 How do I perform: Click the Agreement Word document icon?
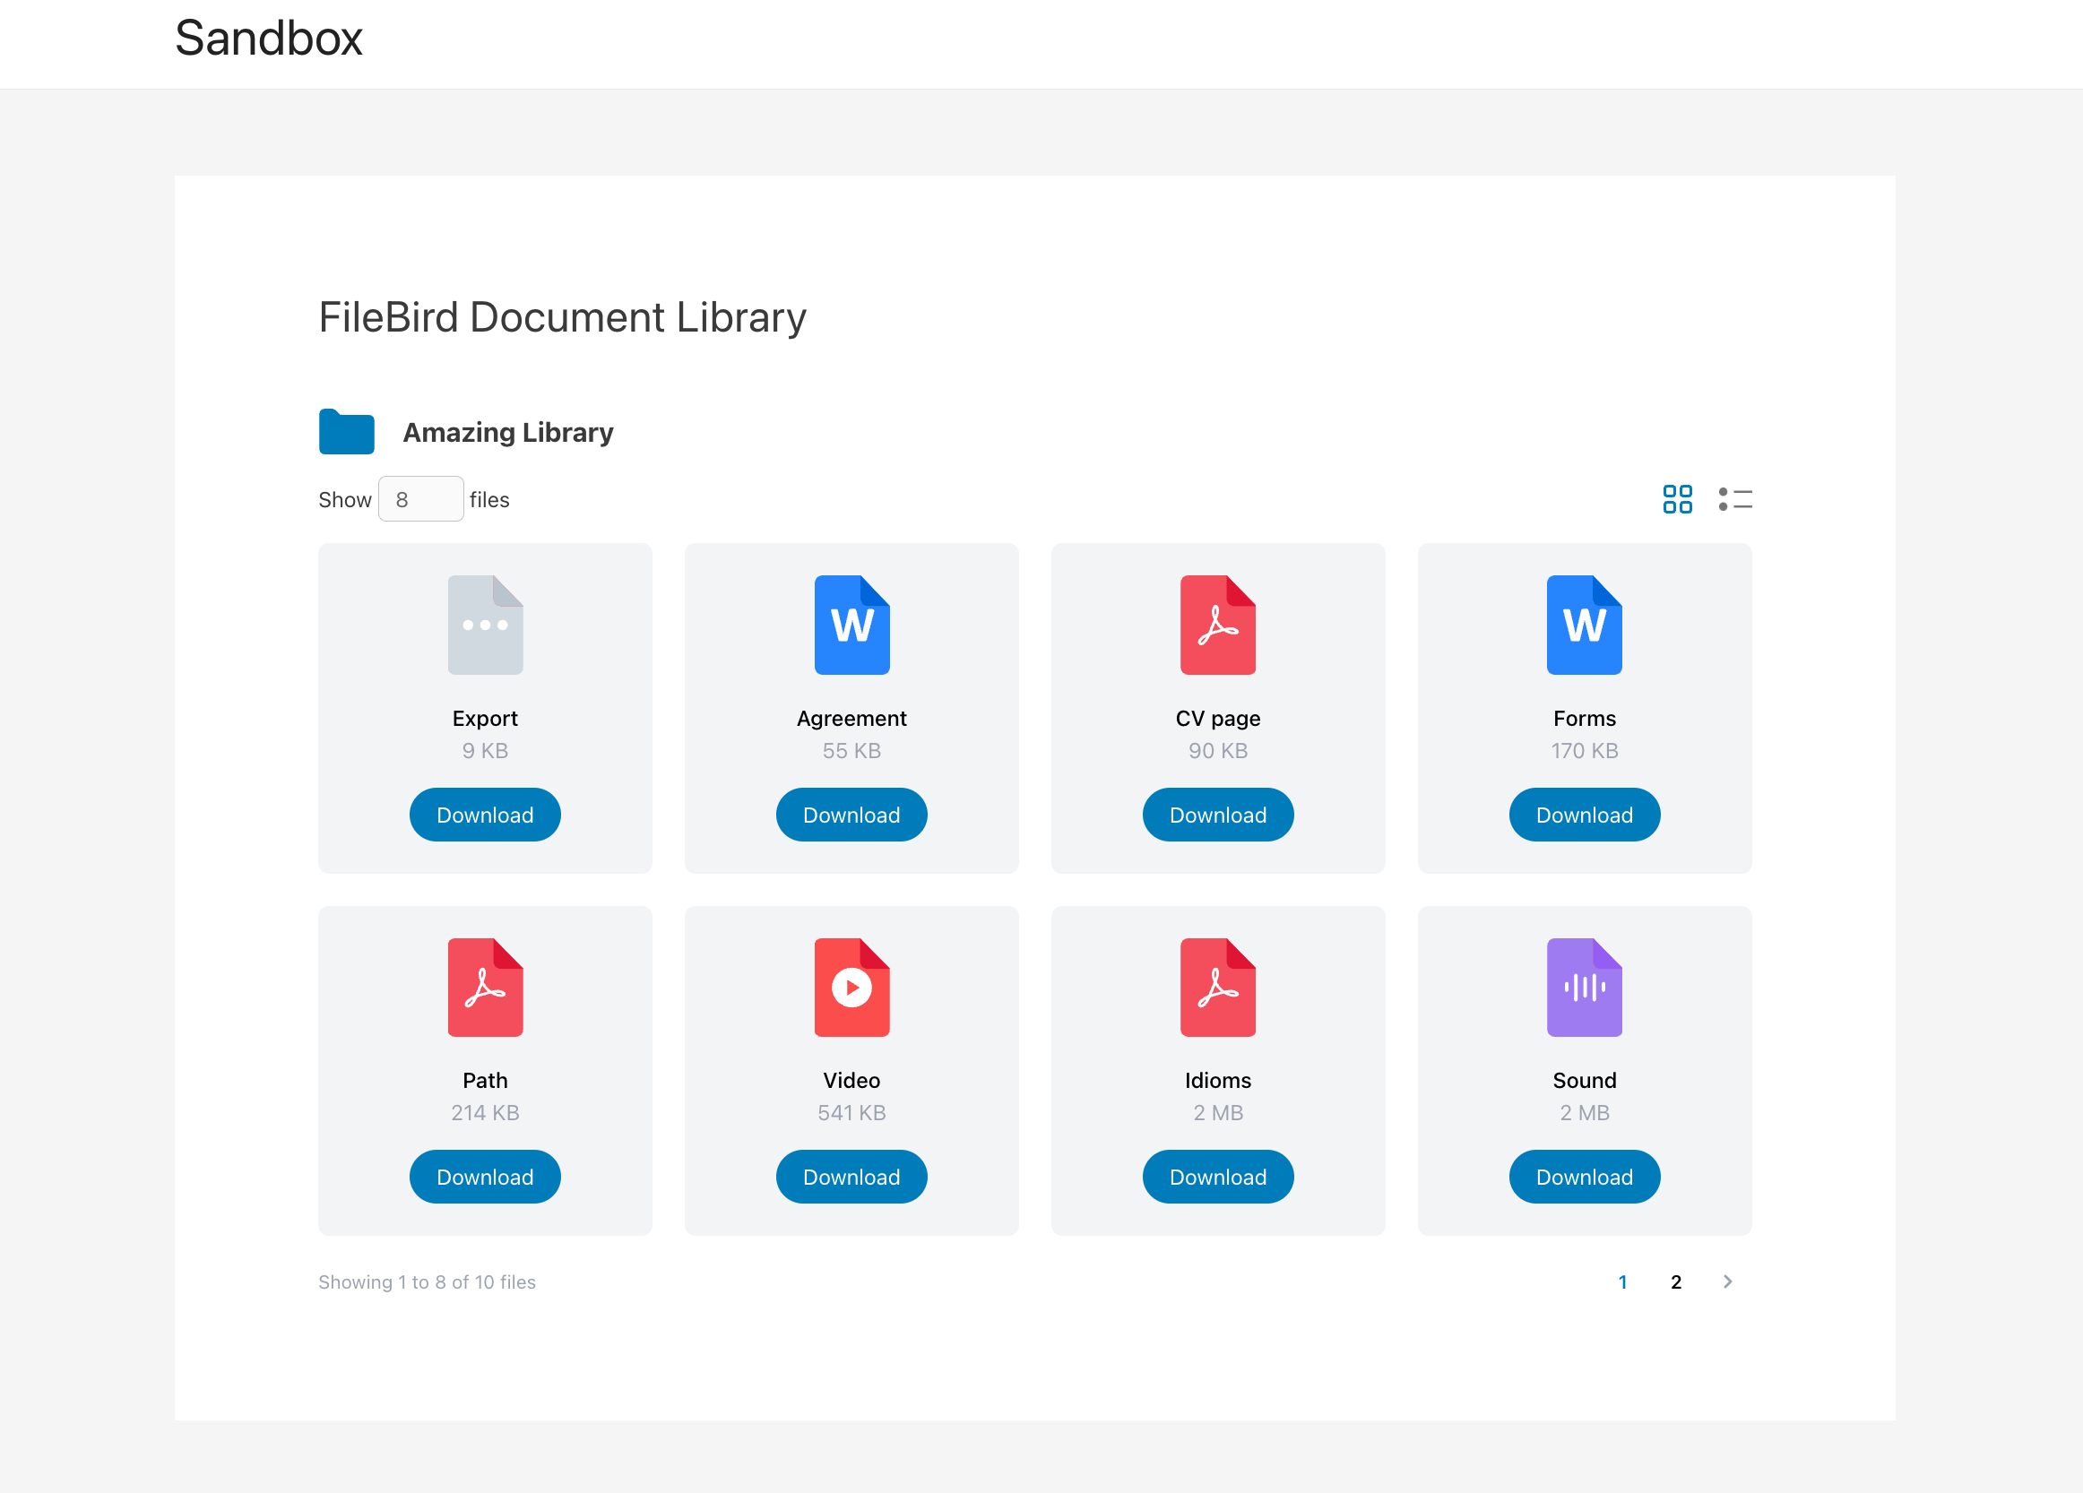(x=851, y=625)
